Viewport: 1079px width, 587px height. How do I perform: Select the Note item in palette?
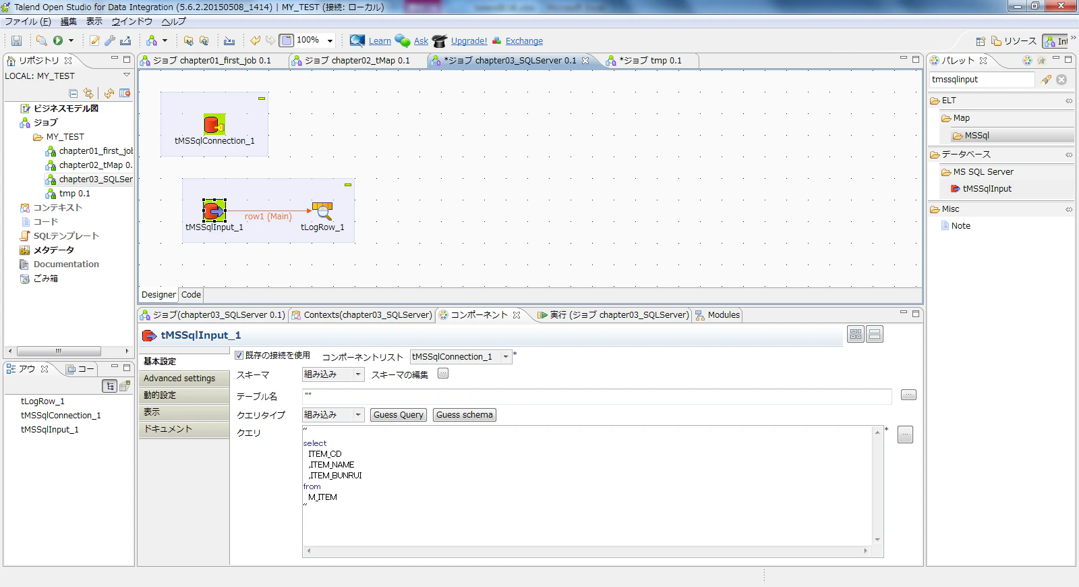pyautogui.click(x=960, y=226)
